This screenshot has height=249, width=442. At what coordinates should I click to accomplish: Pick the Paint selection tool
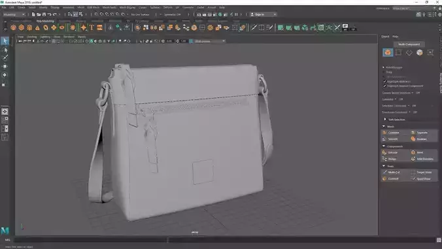tap(5, 58)
